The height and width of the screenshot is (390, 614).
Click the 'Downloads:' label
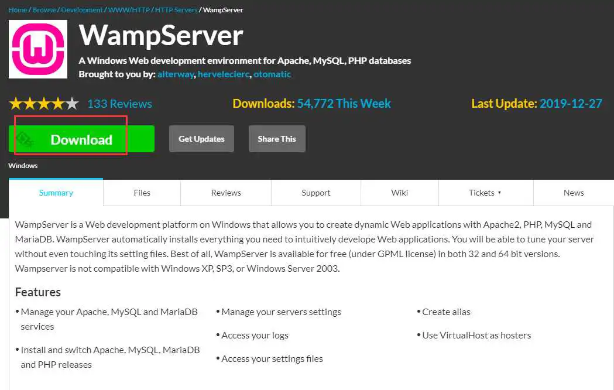point(263,104)
